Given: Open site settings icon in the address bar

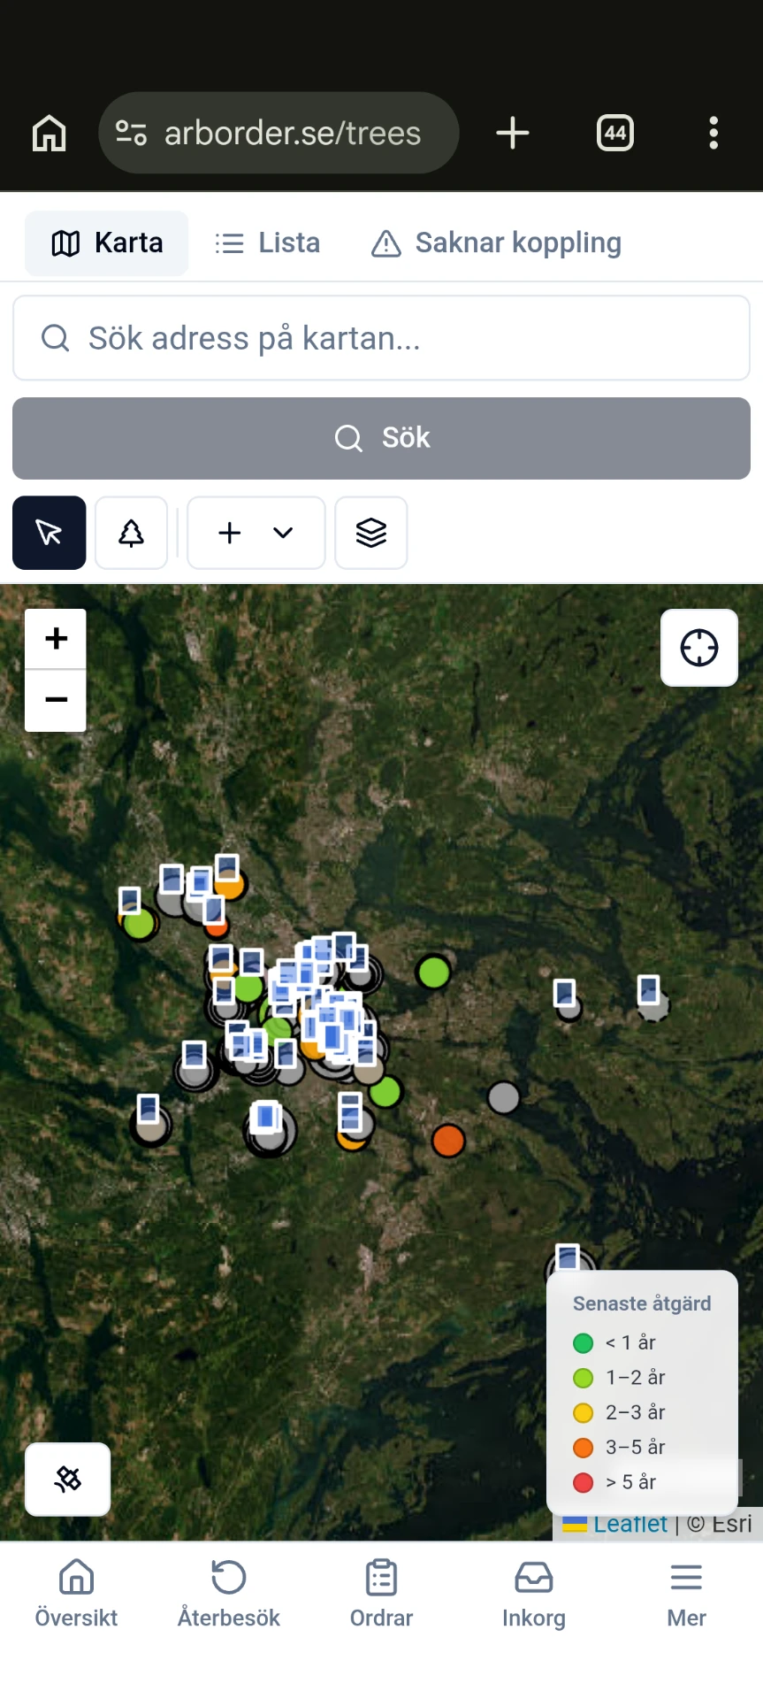Looking at the screenshot, I should [132, 134].
